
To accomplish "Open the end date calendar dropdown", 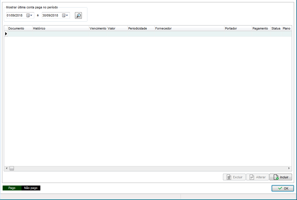I will [x=65, y=16].
